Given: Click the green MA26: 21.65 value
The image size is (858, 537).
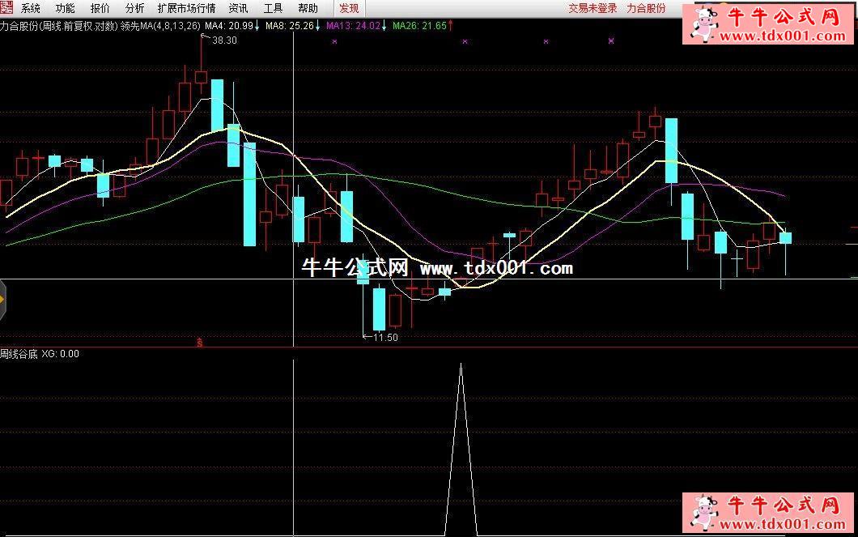Looking at the screenshot, I should click(420, 26).
